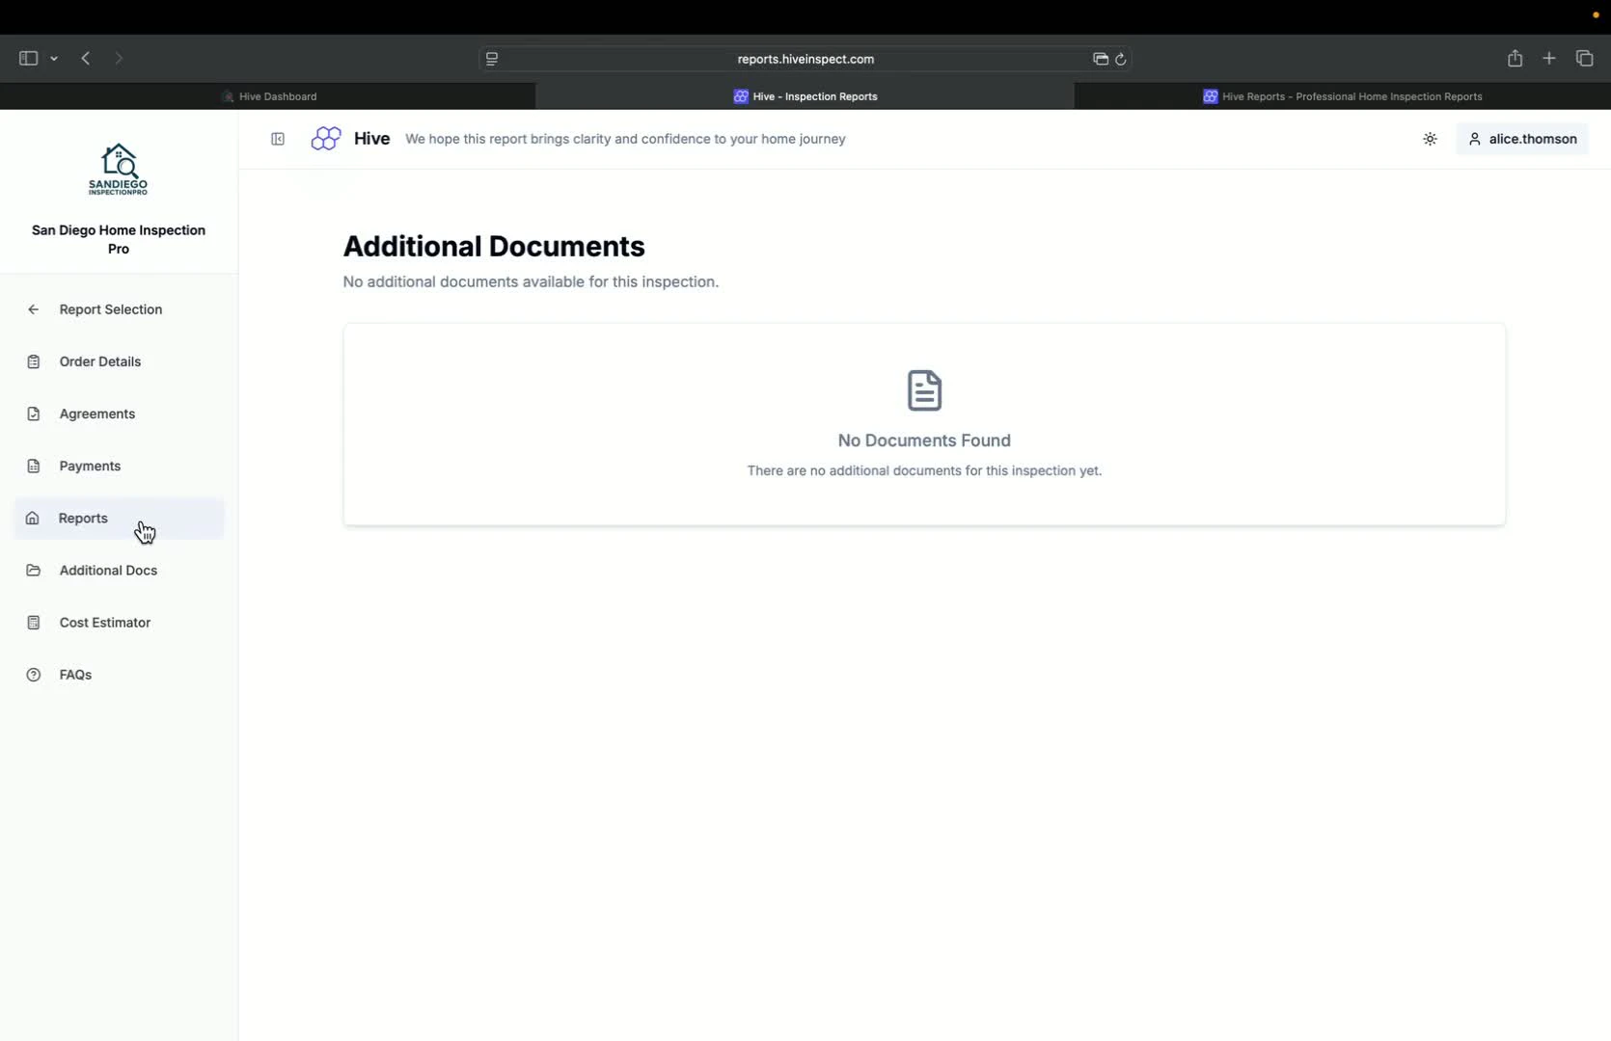Switch to the Hive Reports Professional tab
This screenshot has height=1041, width=1611.
1343,95
